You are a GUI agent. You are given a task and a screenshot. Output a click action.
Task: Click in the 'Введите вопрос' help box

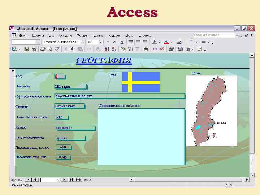(x=214, y=35)
